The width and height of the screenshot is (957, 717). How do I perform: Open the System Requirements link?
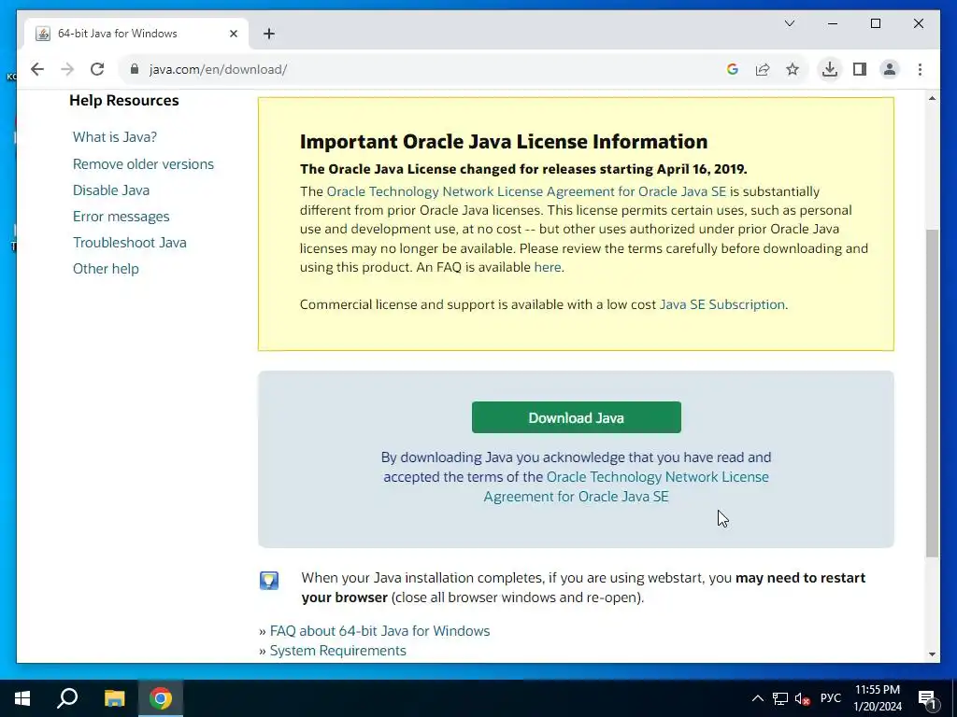(x=337, y=651)
